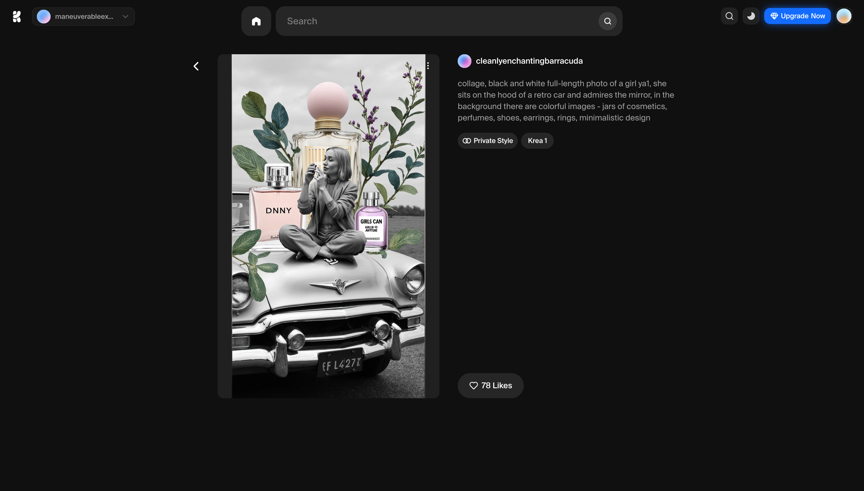The image size is (864, 491).
Task: Click the Krea logo icon
Action: coord(17,17)
